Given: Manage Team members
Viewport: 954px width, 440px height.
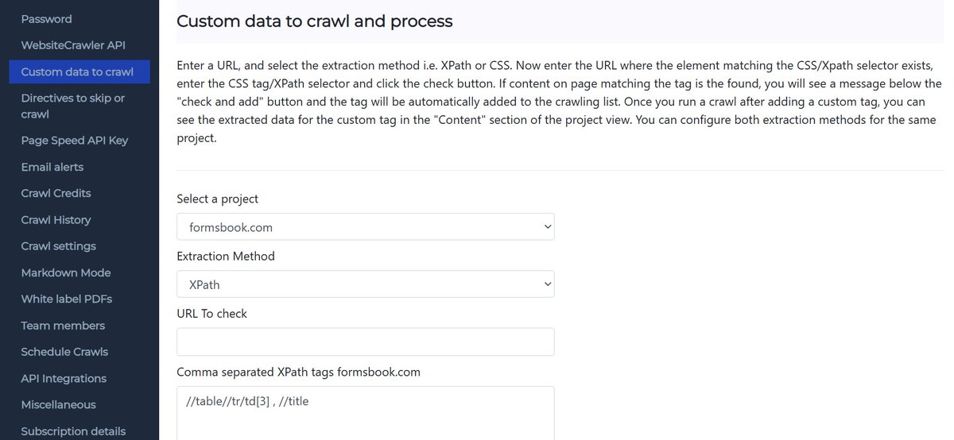Looking at the screenshot, I should coord(63,326).
